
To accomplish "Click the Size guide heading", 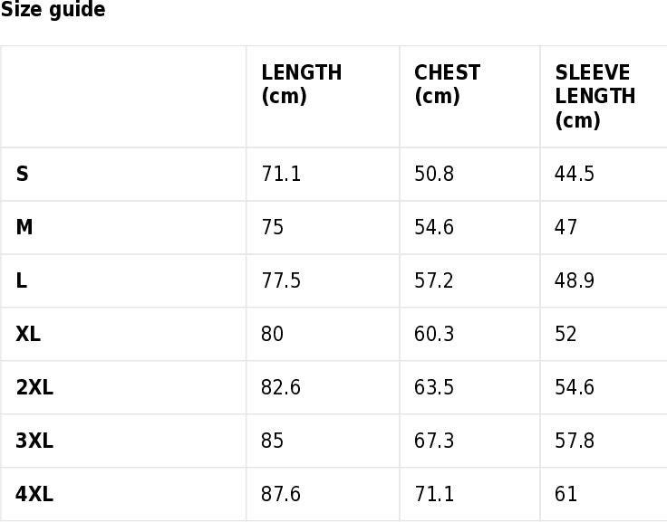I will click(53, 9).
